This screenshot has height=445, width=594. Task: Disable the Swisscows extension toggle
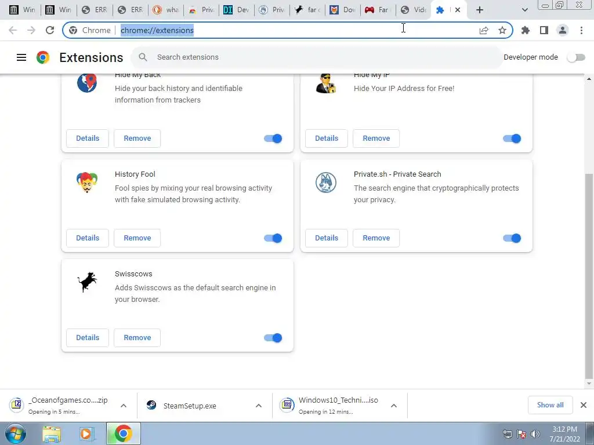click(273, 338)
